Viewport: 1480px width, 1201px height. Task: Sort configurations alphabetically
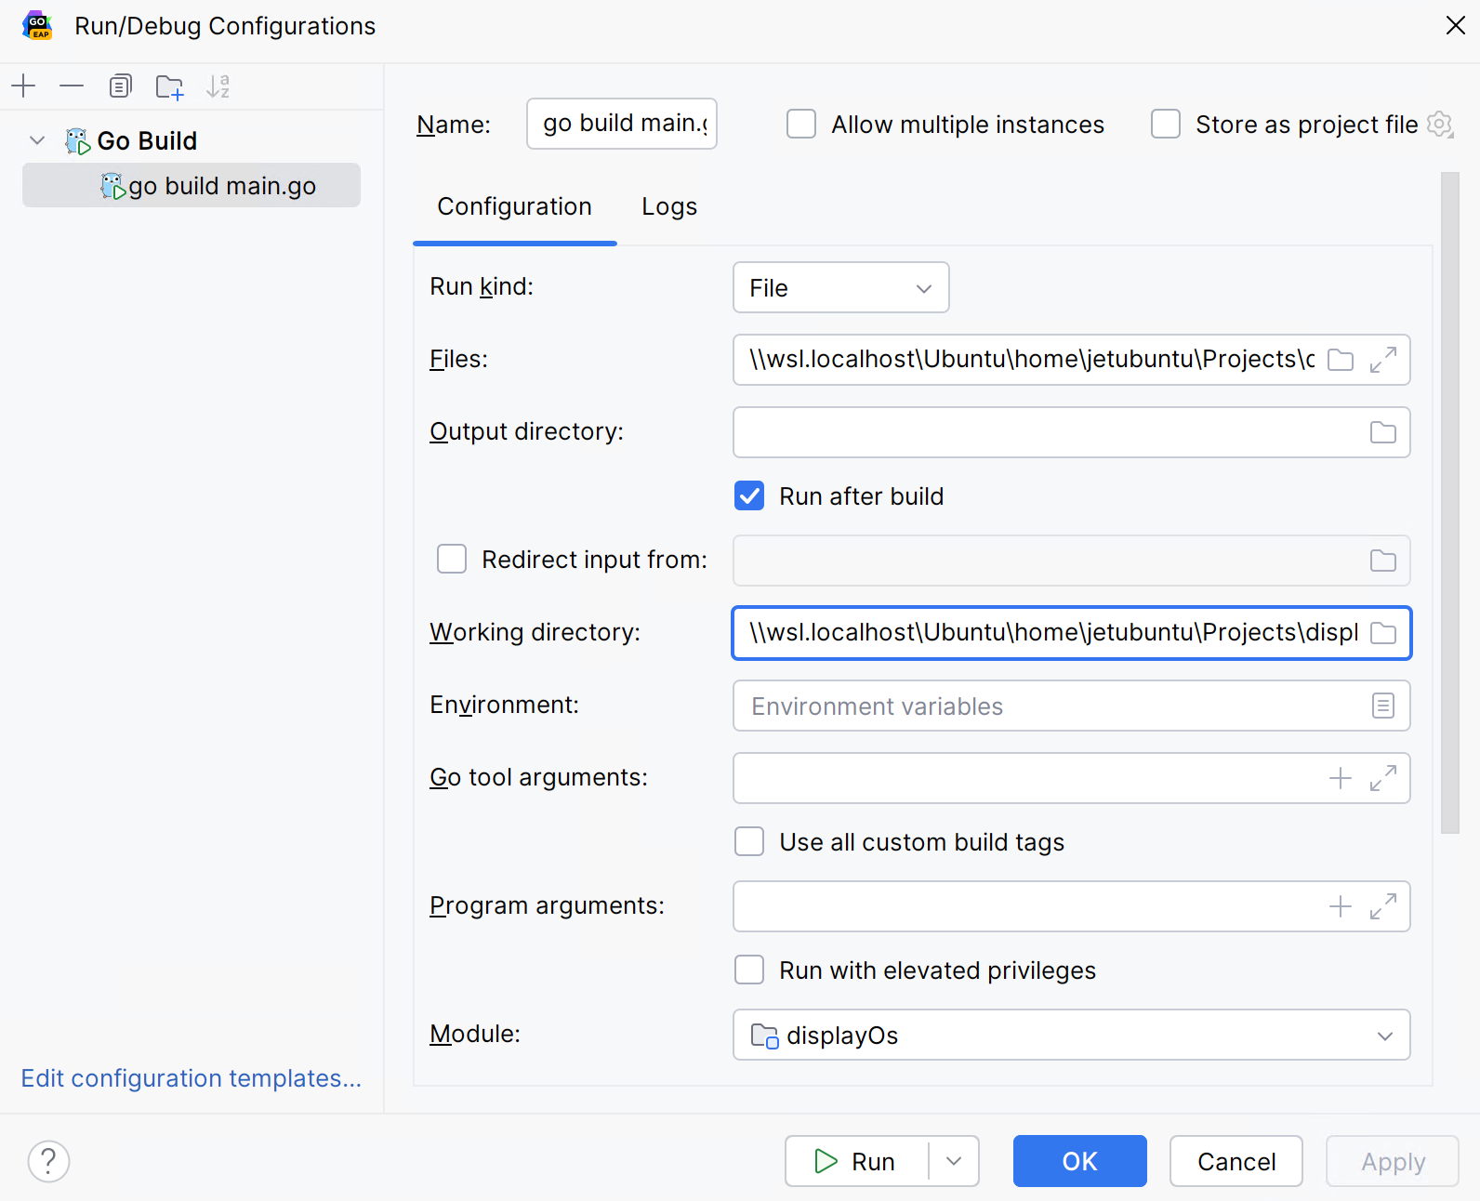coord(218,86)
